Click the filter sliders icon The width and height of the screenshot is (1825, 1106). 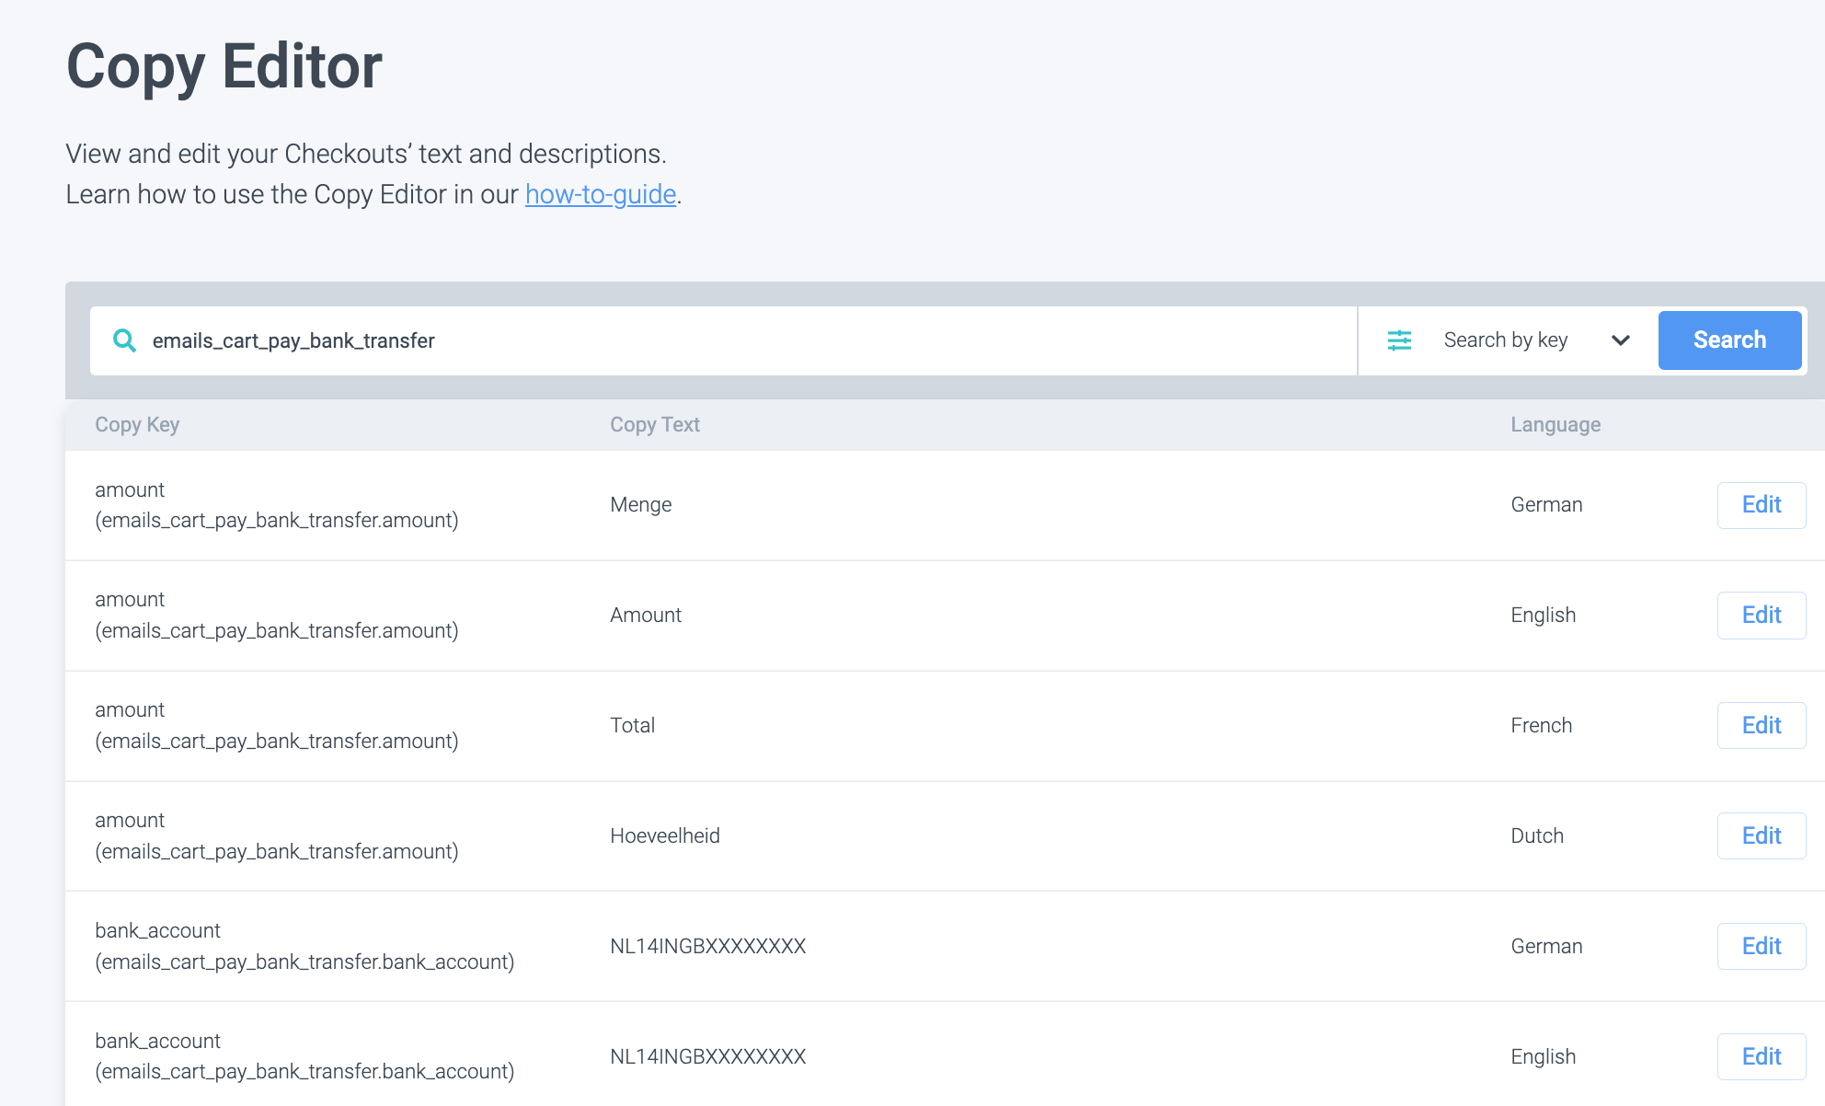[x=1399, y=340]
